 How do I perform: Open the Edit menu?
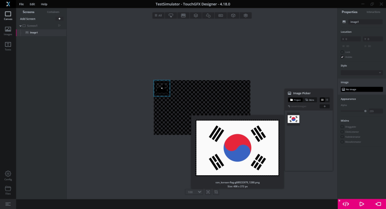[x=32, y=4]
